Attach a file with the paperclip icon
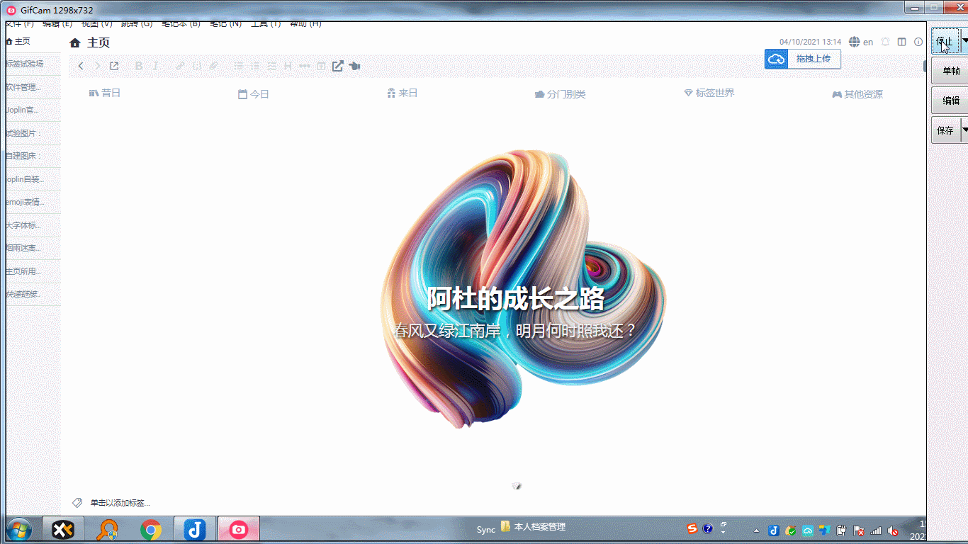This screenshot has width=968, height=544. click(x=213, y=66)
